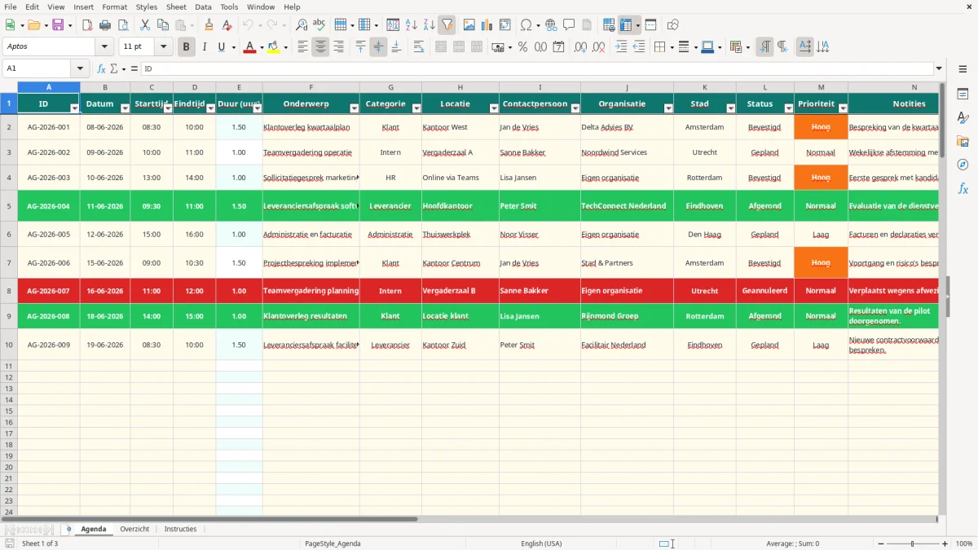Open the filter dropdown for the Categorie column
This screenshot has width=978, height=550.
(416, 108)
